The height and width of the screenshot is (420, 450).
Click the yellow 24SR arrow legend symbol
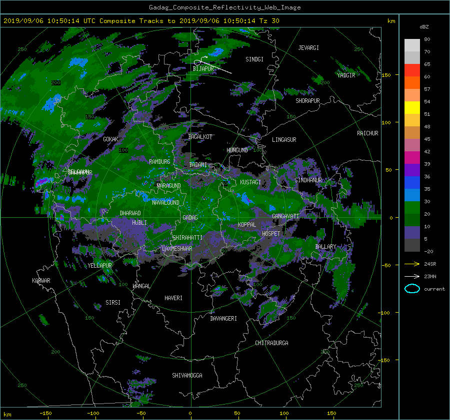click(x=412, y=264)
